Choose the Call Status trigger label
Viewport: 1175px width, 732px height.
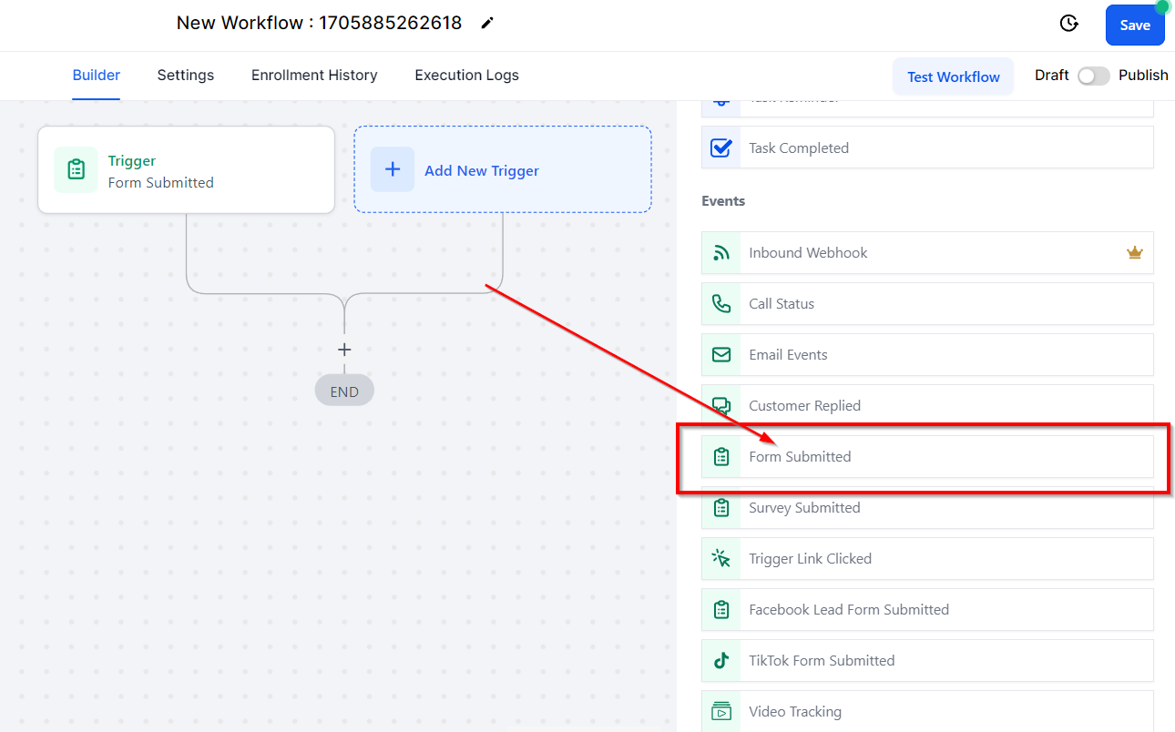[x=782, y=304]
